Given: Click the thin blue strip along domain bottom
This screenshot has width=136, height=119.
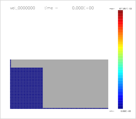Looking at the screenshot, I should (x=75, y=108).
